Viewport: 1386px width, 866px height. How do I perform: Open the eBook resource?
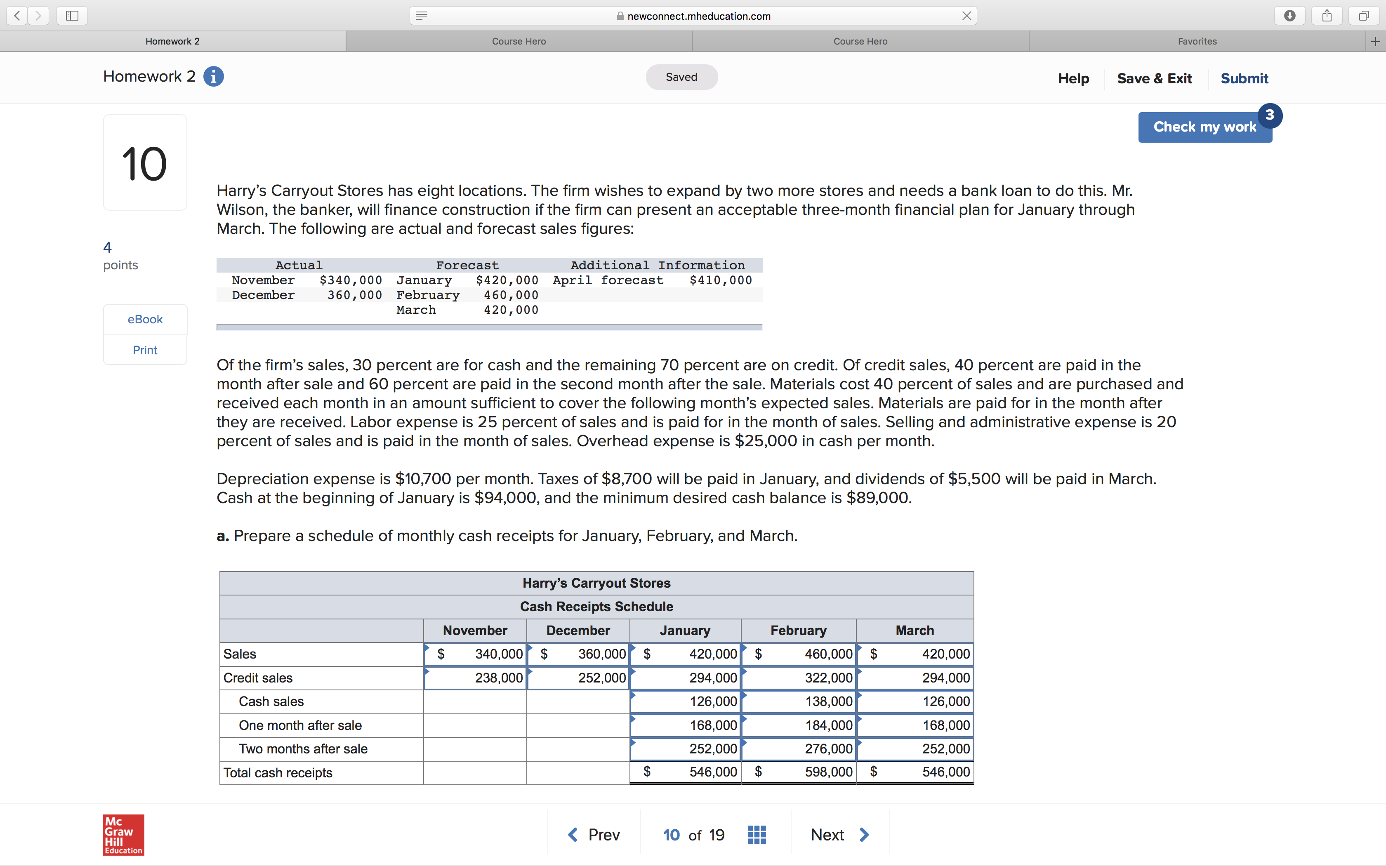pyautogui.click(x=145, y=319)
